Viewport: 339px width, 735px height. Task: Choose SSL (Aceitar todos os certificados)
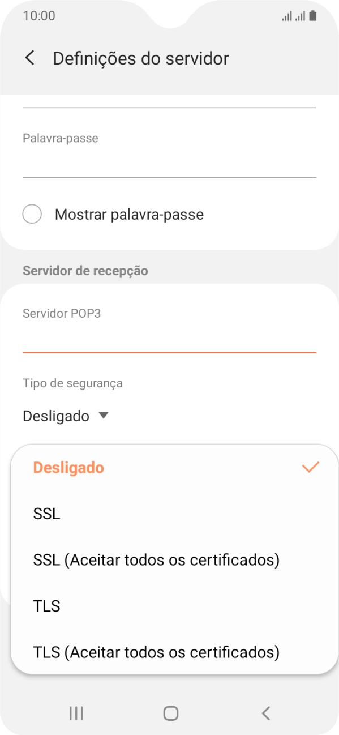(156, 559)
